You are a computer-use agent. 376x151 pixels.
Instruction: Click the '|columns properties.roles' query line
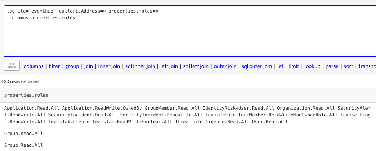41,18
